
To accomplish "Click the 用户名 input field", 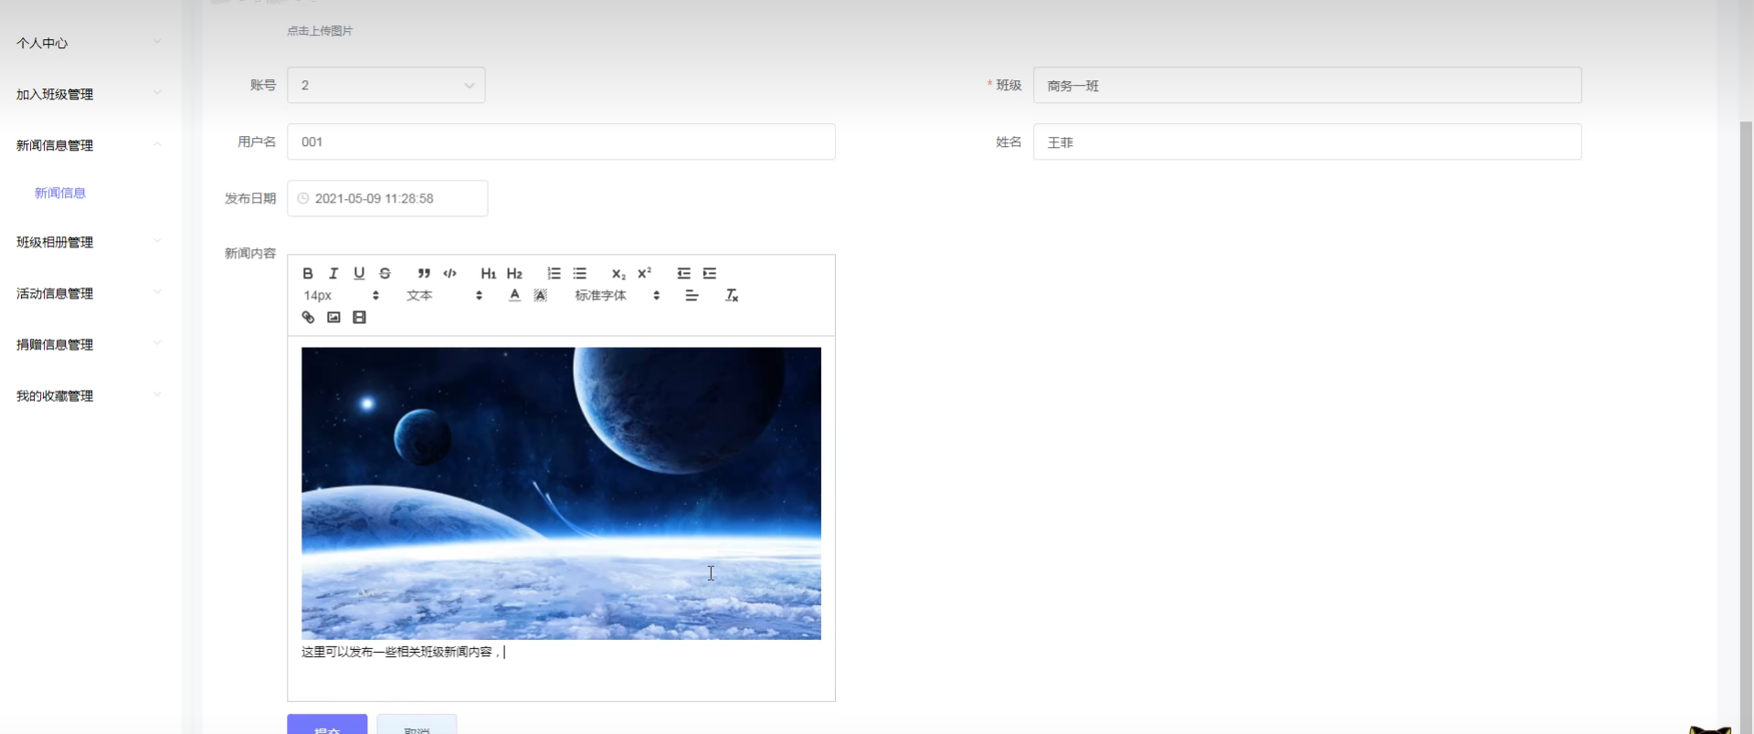I will [x=561, y=142].
